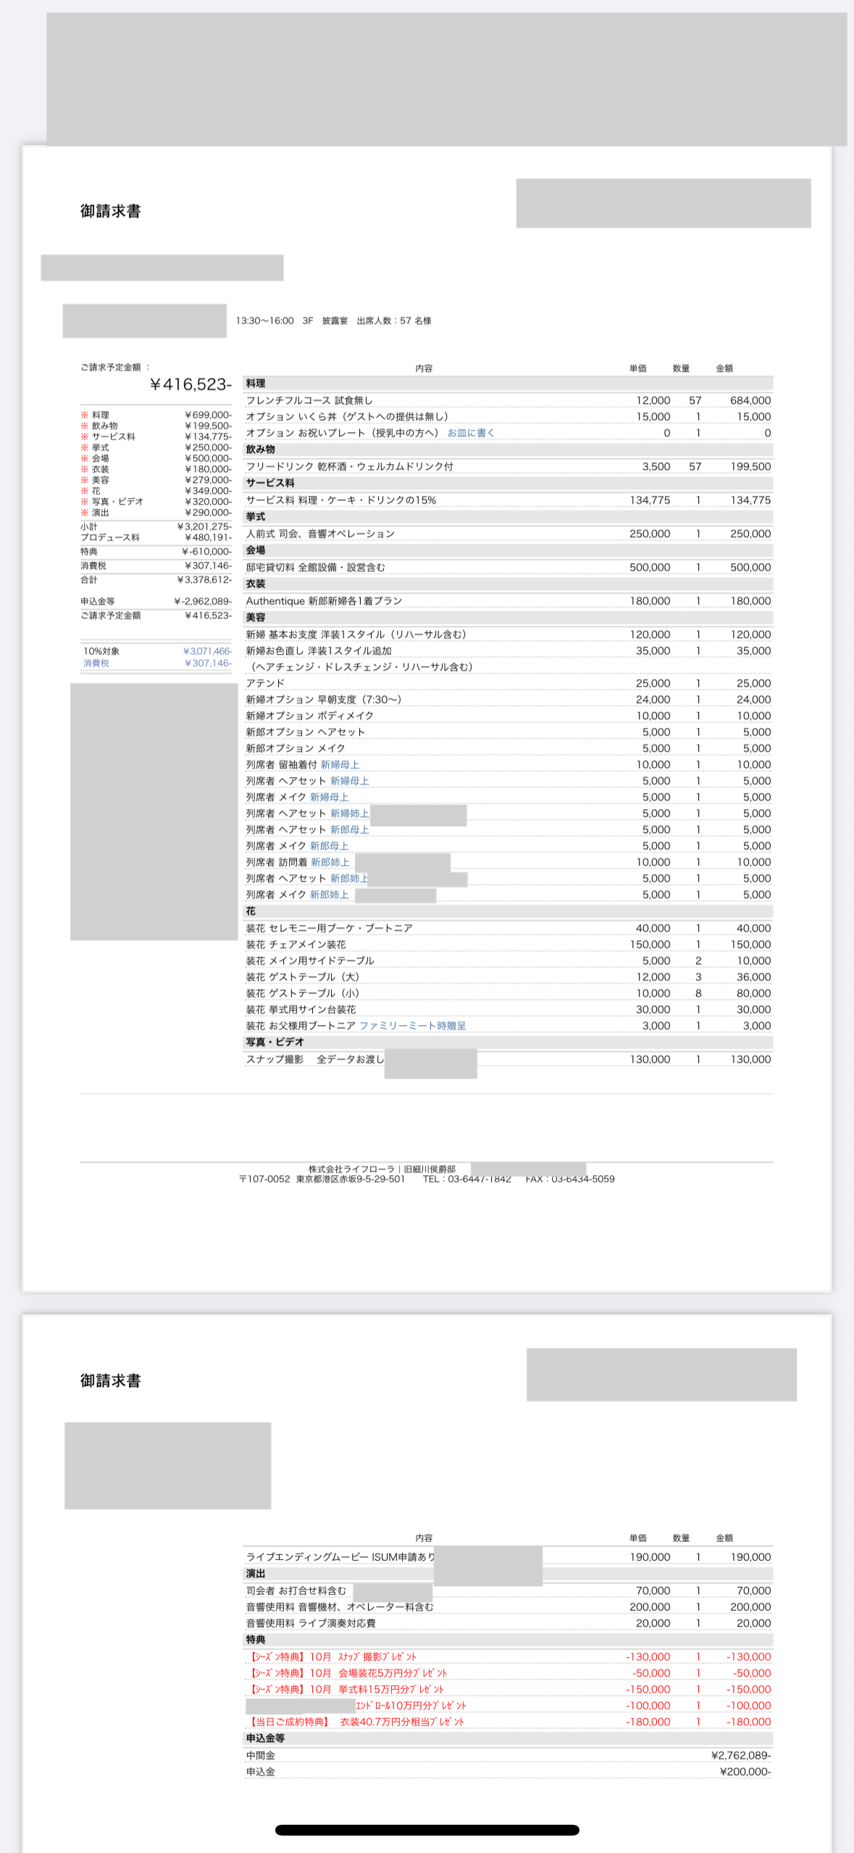
Task: Select the gray 飲み物 section header
Action: pos(261,449)
